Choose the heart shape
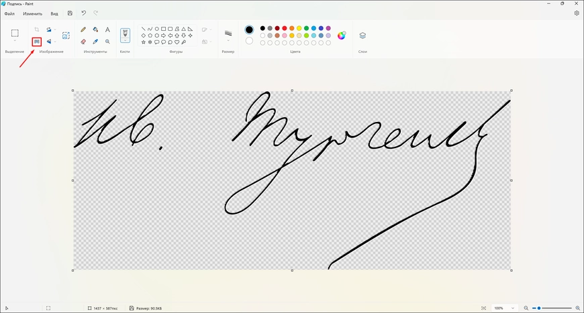Image resolution: width=584 pixels, height=313 pixels. (x=177, y=42)
